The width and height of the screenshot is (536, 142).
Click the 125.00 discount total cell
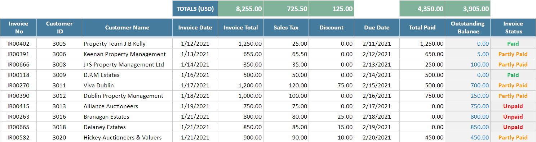point(331,9)
